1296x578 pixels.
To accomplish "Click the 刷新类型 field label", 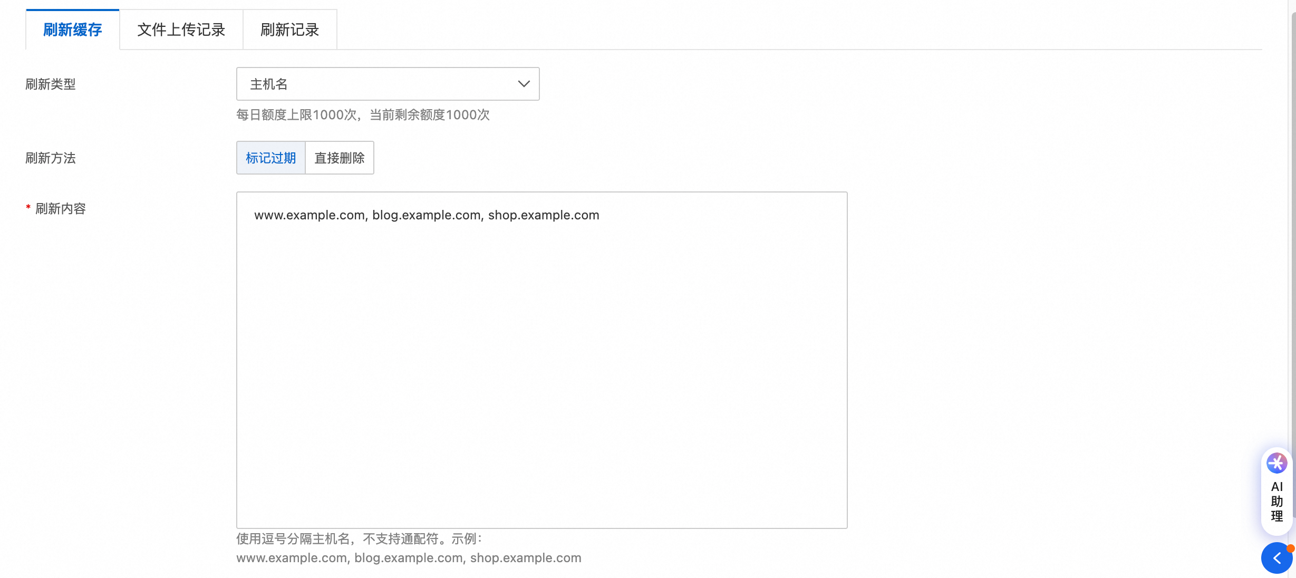I will pyautogui.click(x=51, y=84).
